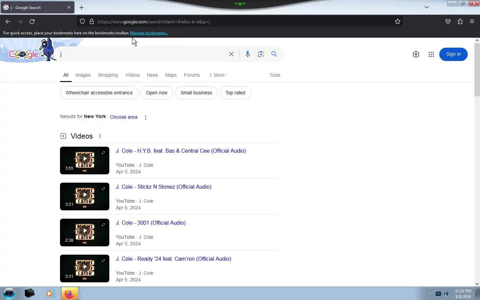
Task: Start a voice search with microphone
Action: click(248, 54)
